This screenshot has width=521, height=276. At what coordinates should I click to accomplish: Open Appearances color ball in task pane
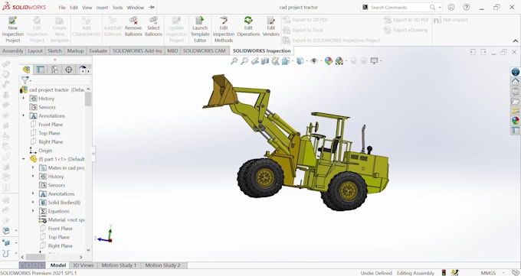pos(516,121)
